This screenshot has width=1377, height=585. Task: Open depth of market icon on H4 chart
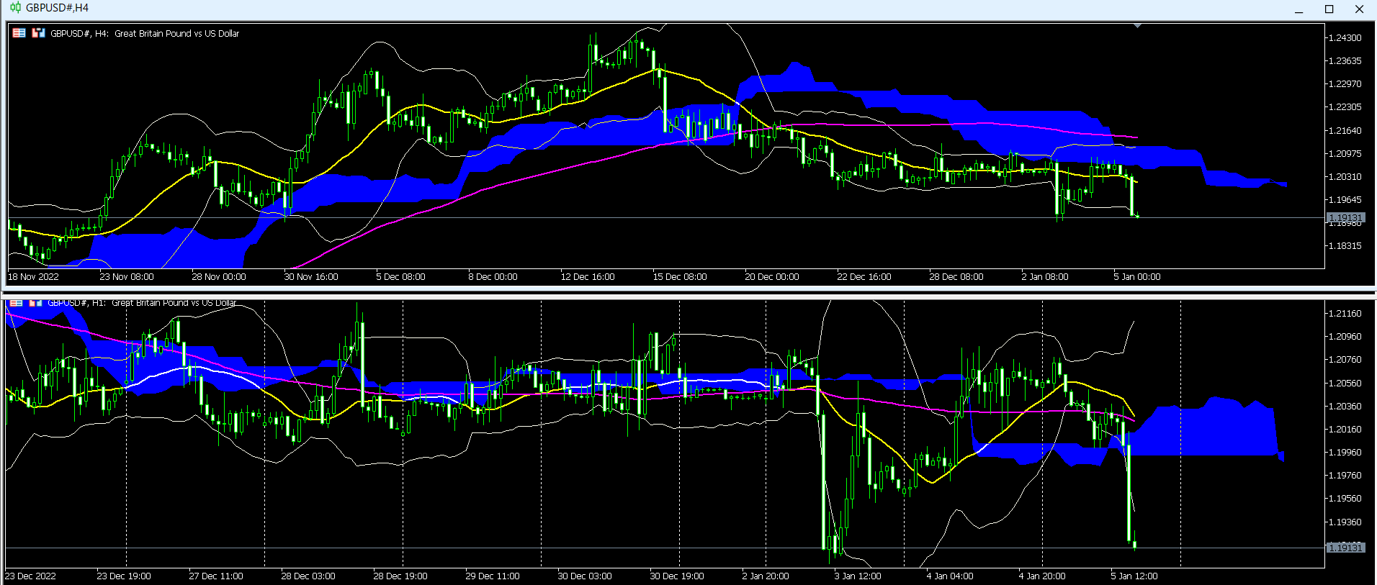pos(38,33)
